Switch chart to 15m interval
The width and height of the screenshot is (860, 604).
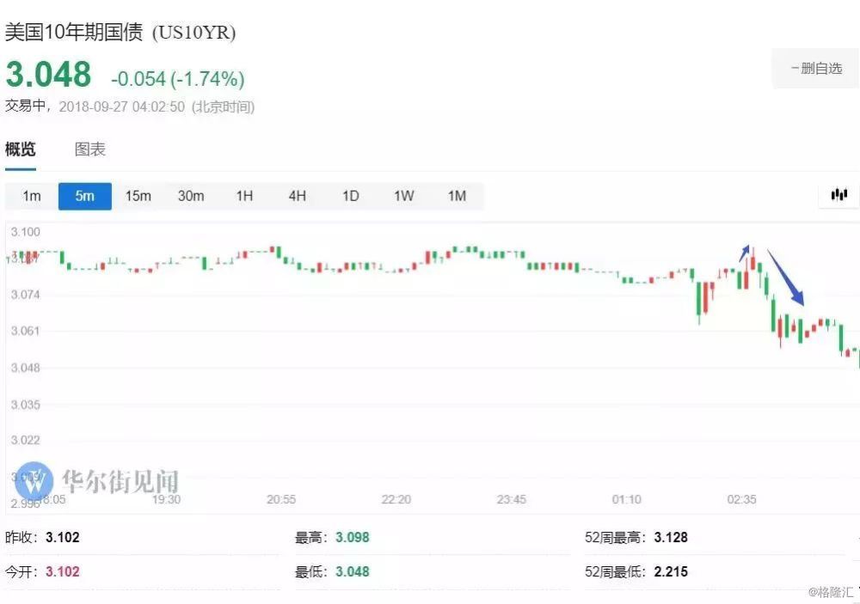138,196
